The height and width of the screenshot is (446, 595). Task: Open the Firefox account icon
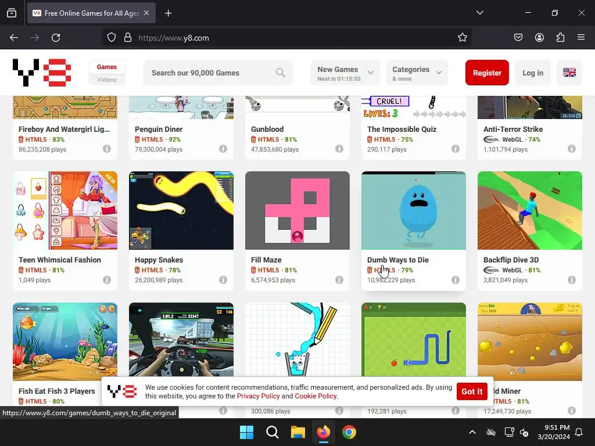point(539,38)
